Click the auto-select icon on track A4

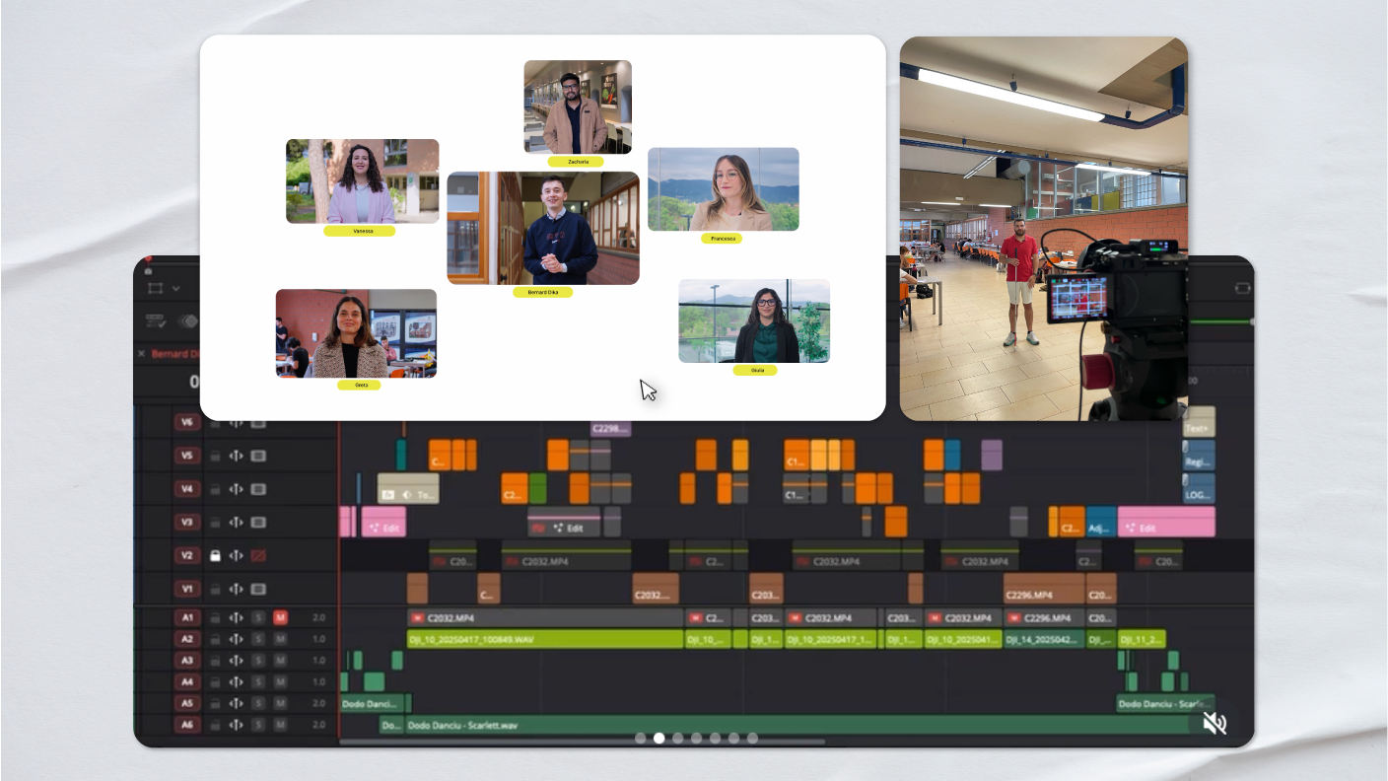tap(237, 682)
